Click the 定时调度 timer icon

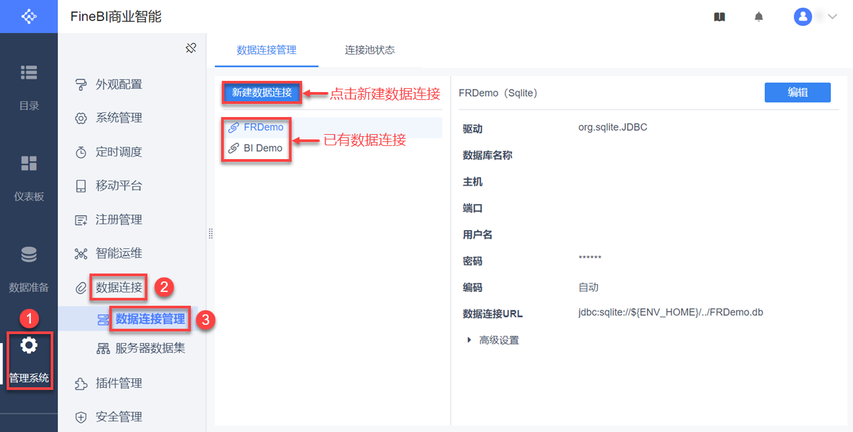coord(81,152)
